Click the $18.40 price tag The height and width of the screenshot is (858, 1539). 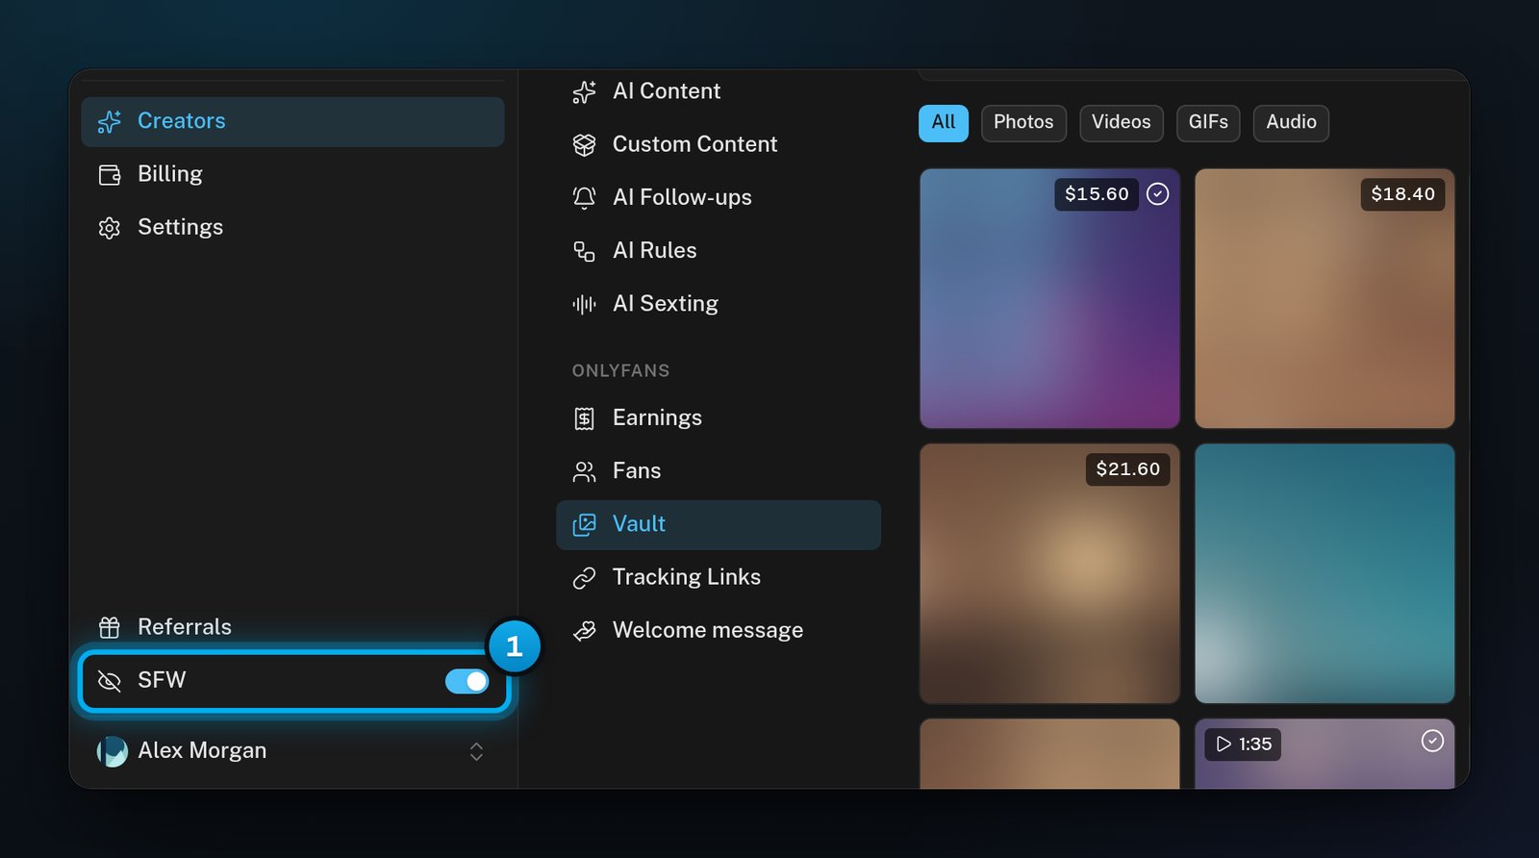1402,194
